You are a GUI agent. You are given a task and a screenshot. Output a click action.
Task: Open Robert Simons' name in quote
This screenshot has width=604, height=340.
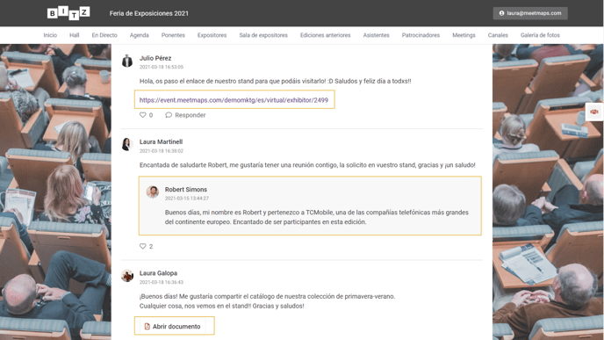(x=186, y=189)
